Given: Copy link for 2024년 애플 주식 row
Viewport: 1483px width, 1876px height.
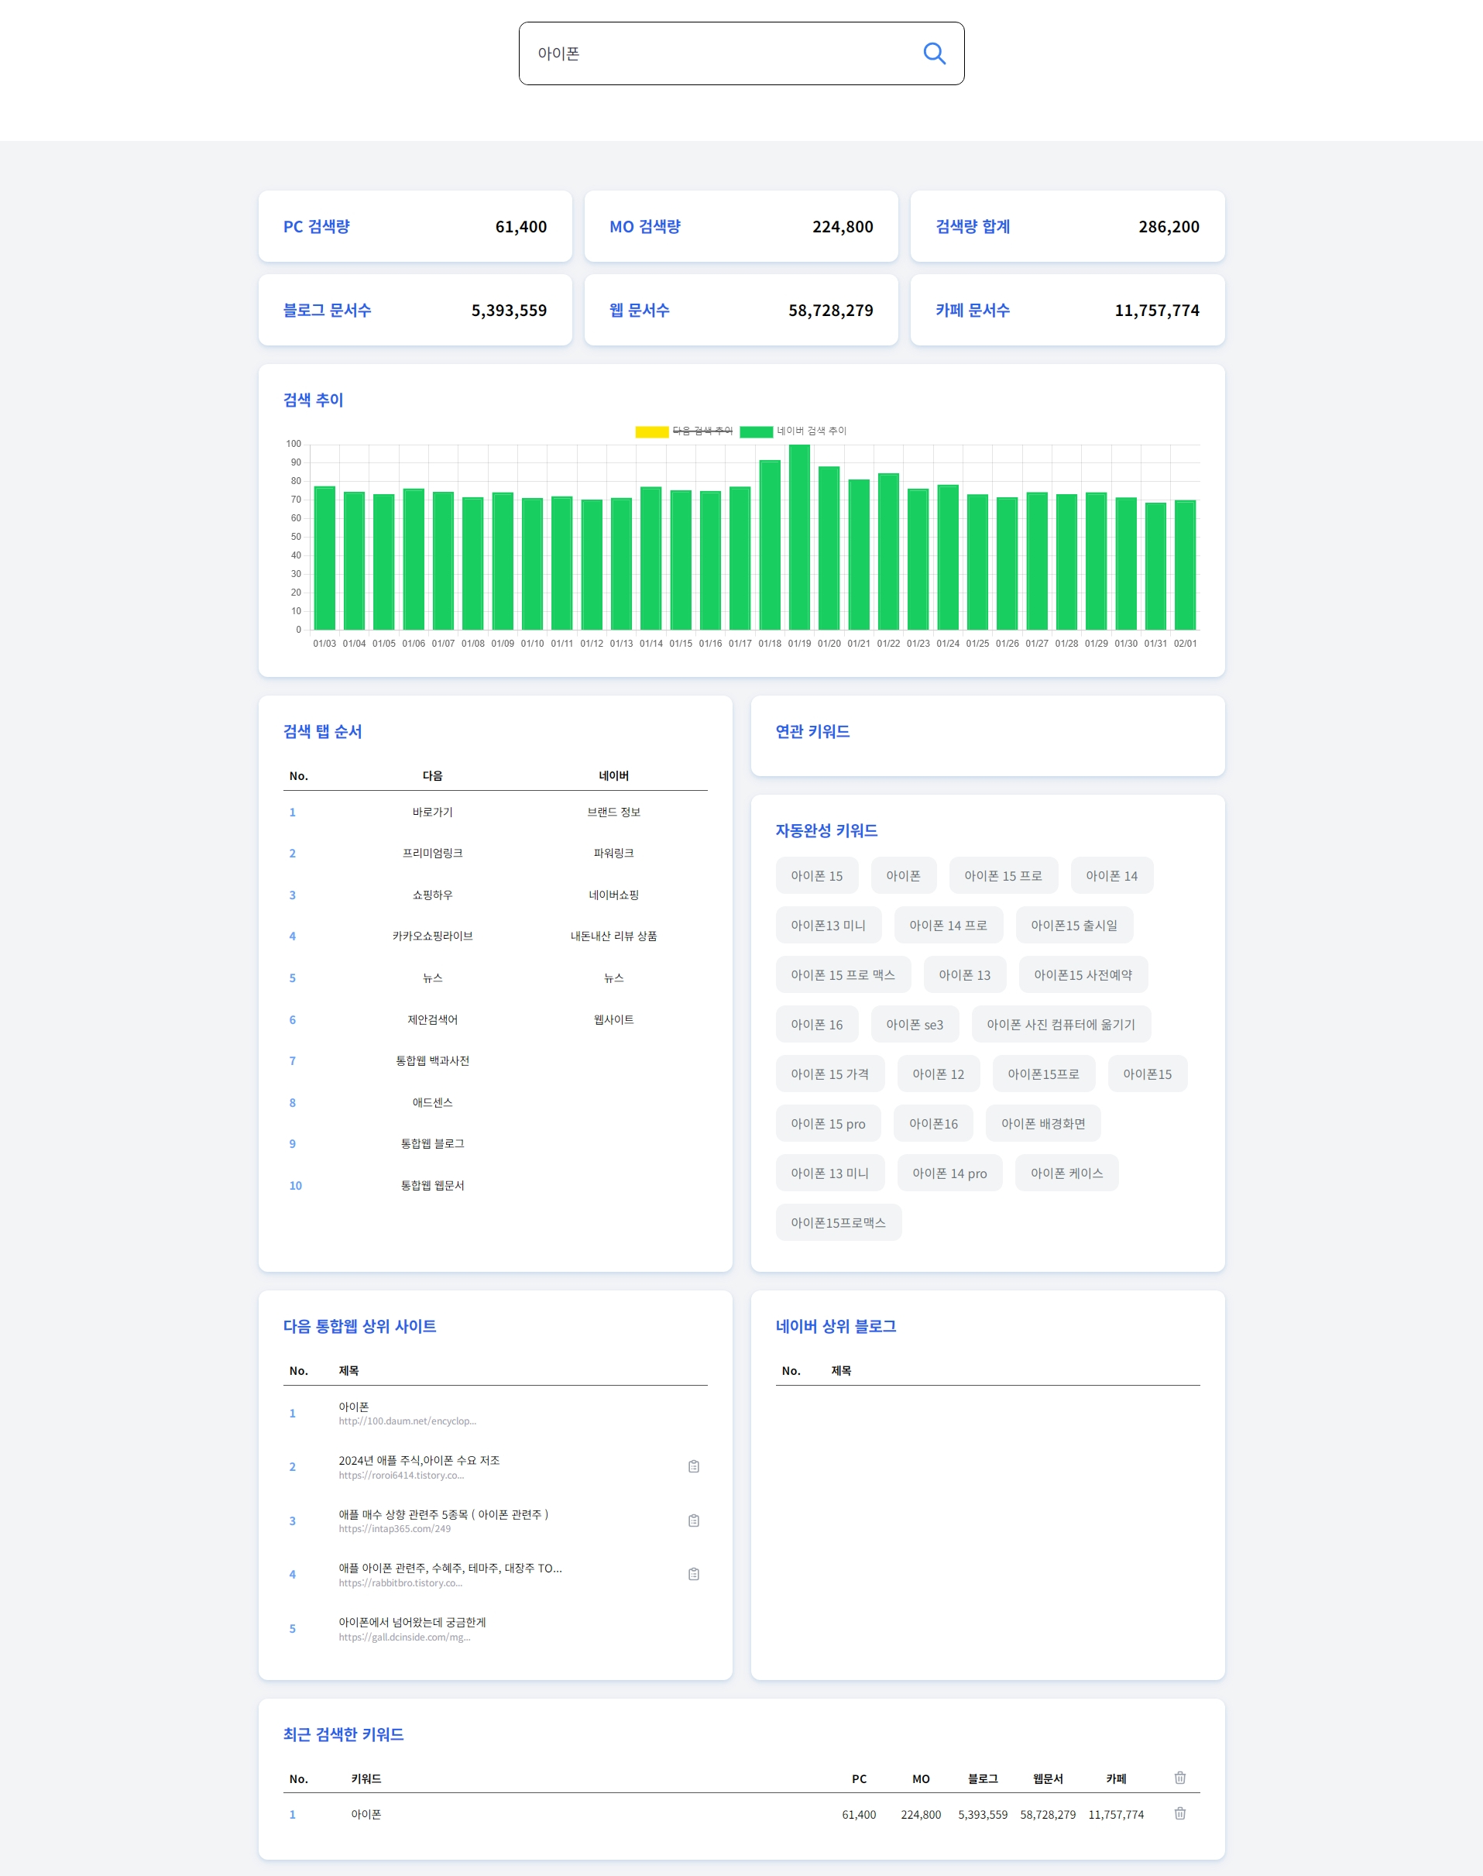Looking at the screenshot, I should tap(694, 1466).
